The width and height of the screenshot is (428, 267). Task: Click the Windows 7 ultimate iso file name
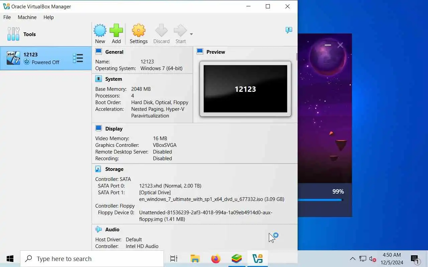click(212, 199)
